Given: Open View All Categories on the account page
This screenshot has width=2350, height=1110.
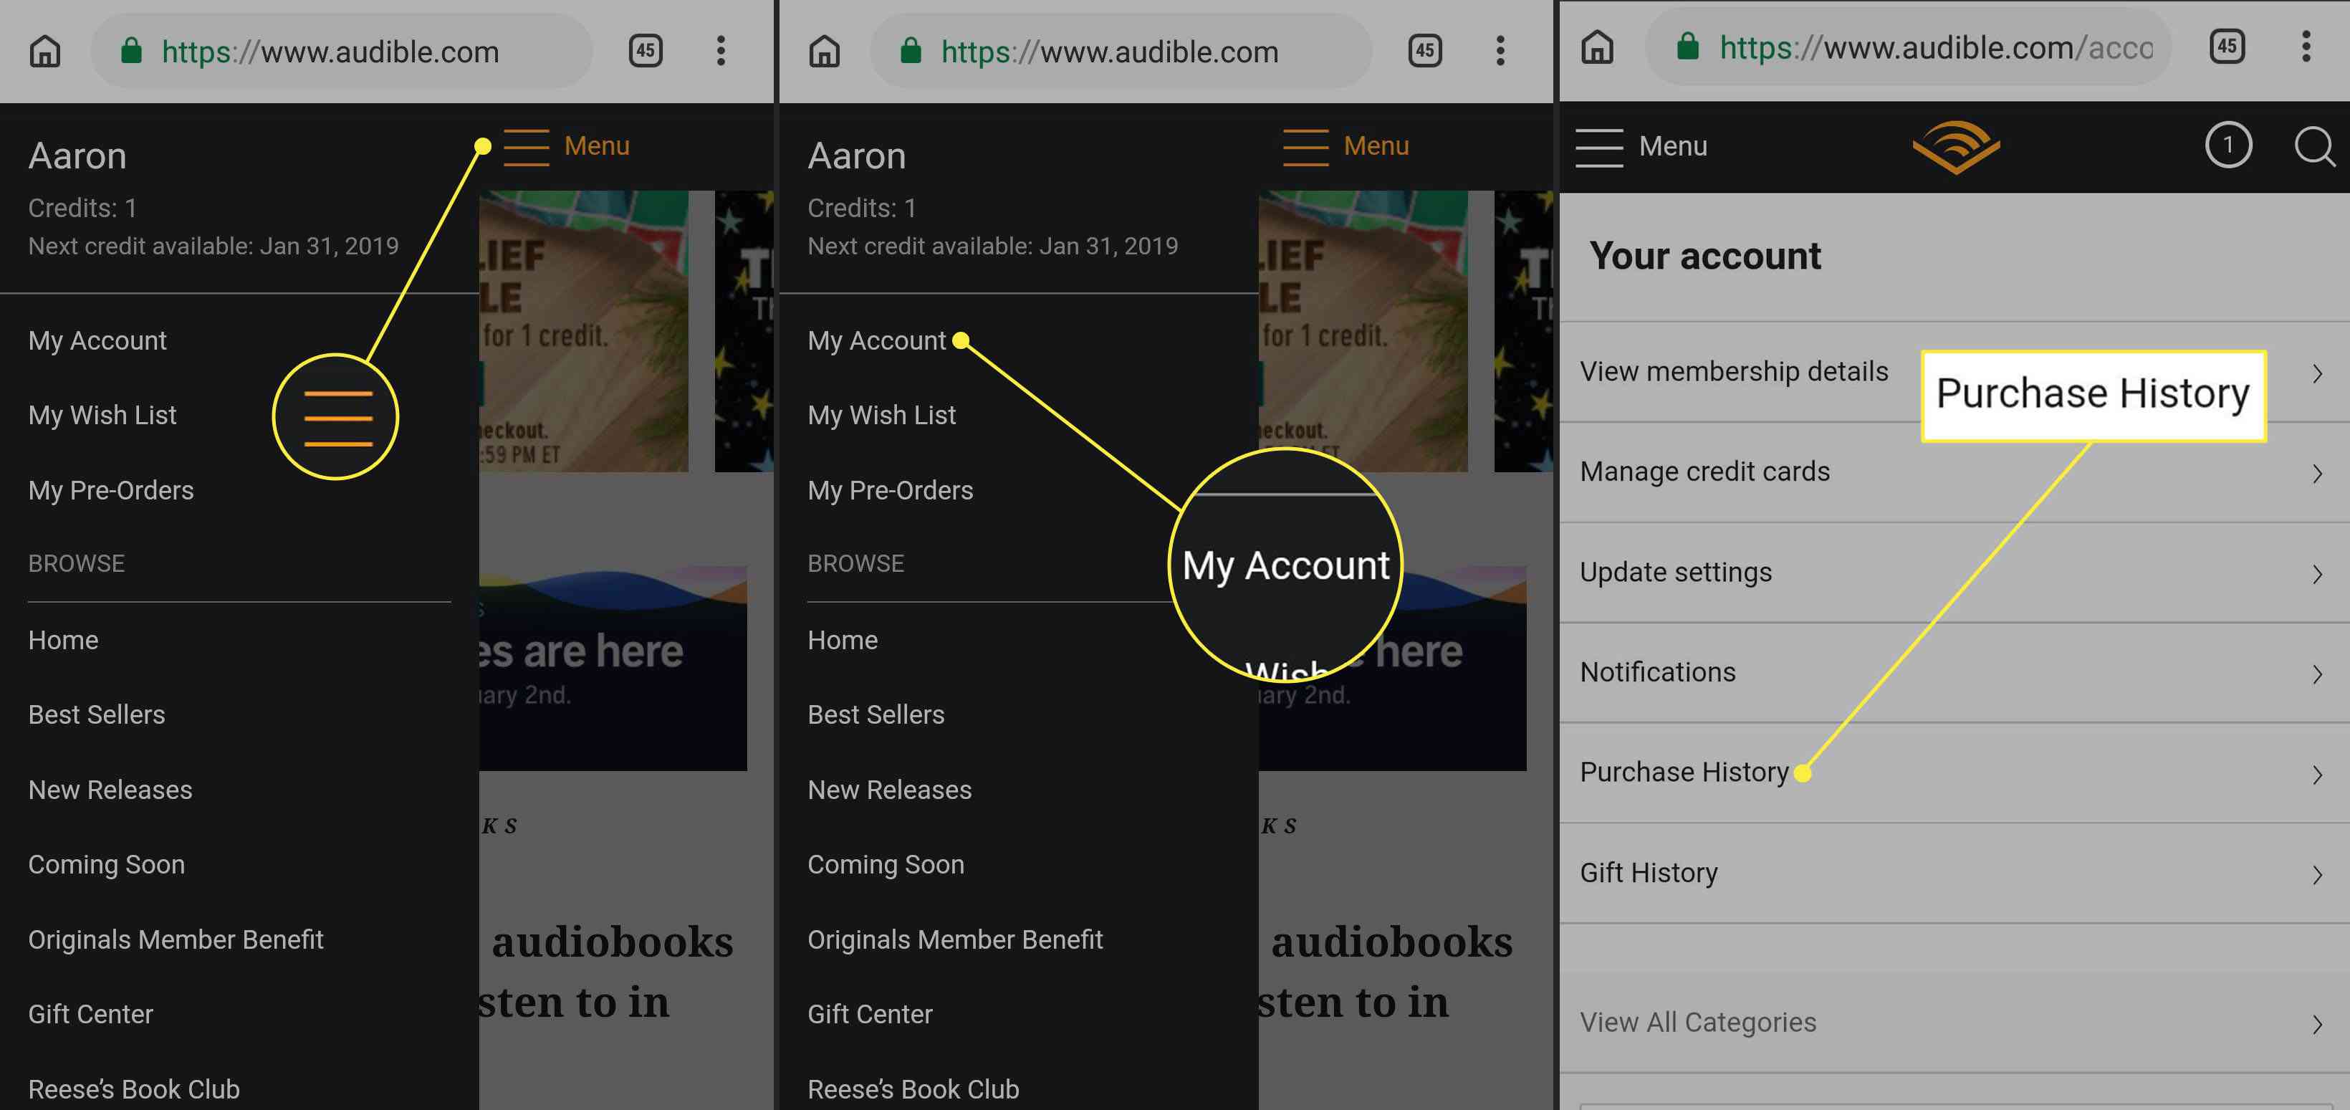Looking at the screenshot, I should click(x=1954, y=1023).
